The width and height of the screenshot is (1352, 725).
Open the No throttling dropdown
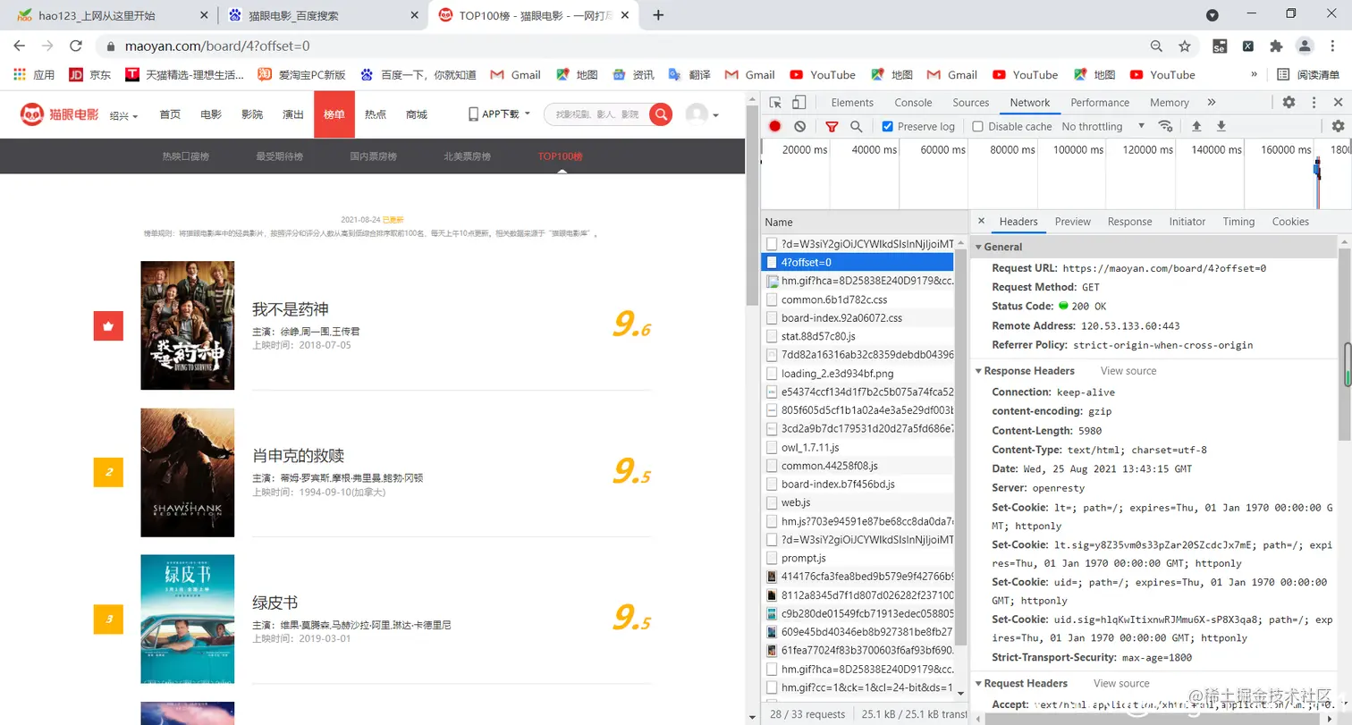coord(1103,126)
